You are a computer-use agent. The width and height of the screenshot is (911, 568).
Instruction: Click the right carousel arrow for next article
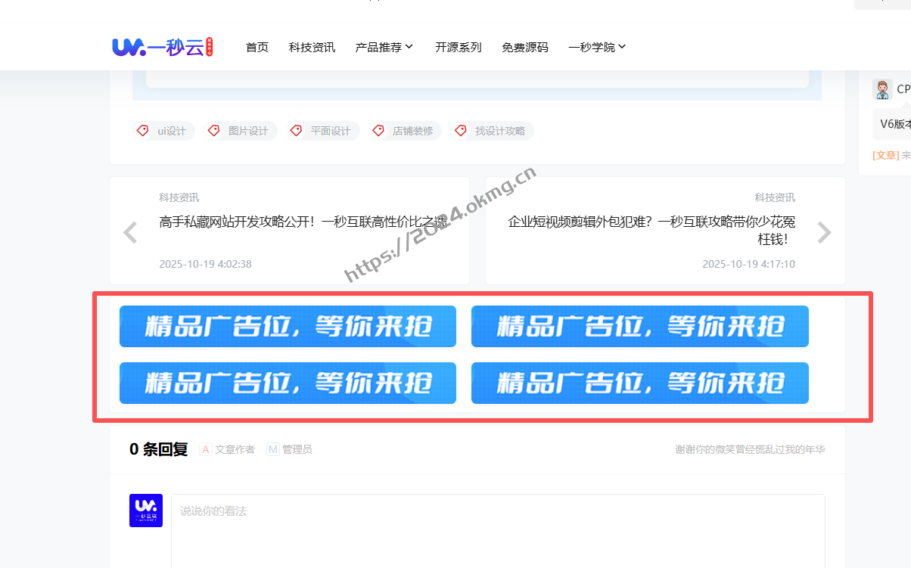click(x=824, y=232)
